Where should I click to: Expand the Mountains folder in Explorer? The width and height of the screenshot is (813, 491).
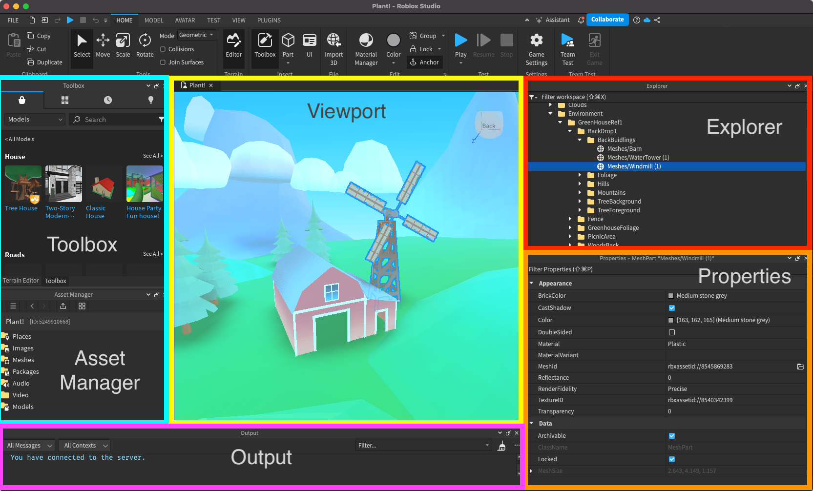[x=580, y=193]
